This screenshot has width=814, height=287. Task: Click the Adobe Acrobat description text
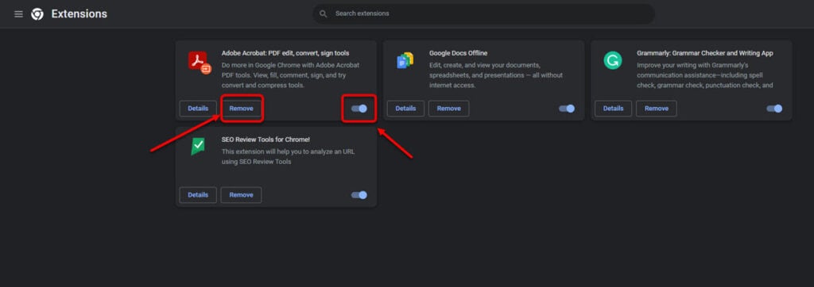[x=290, y=75]
